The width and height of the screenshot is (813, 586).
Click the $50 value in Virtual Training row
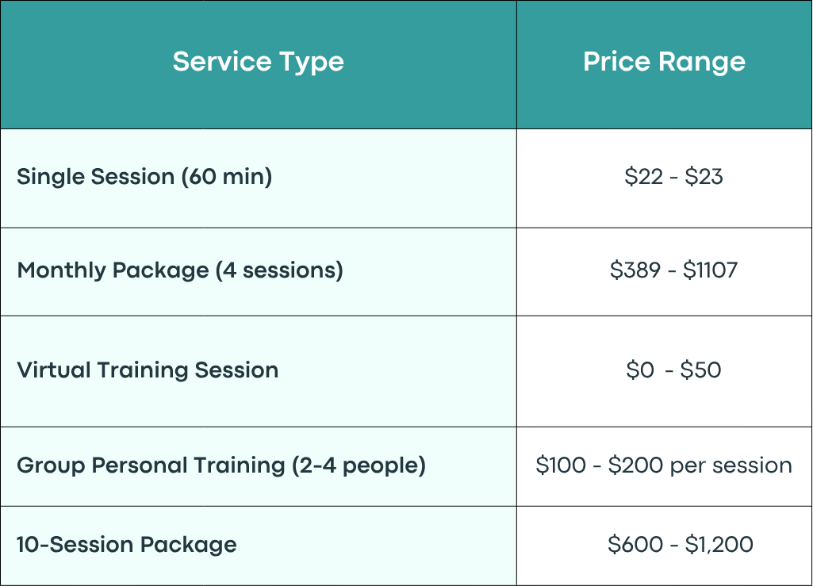tap(700, 370)
